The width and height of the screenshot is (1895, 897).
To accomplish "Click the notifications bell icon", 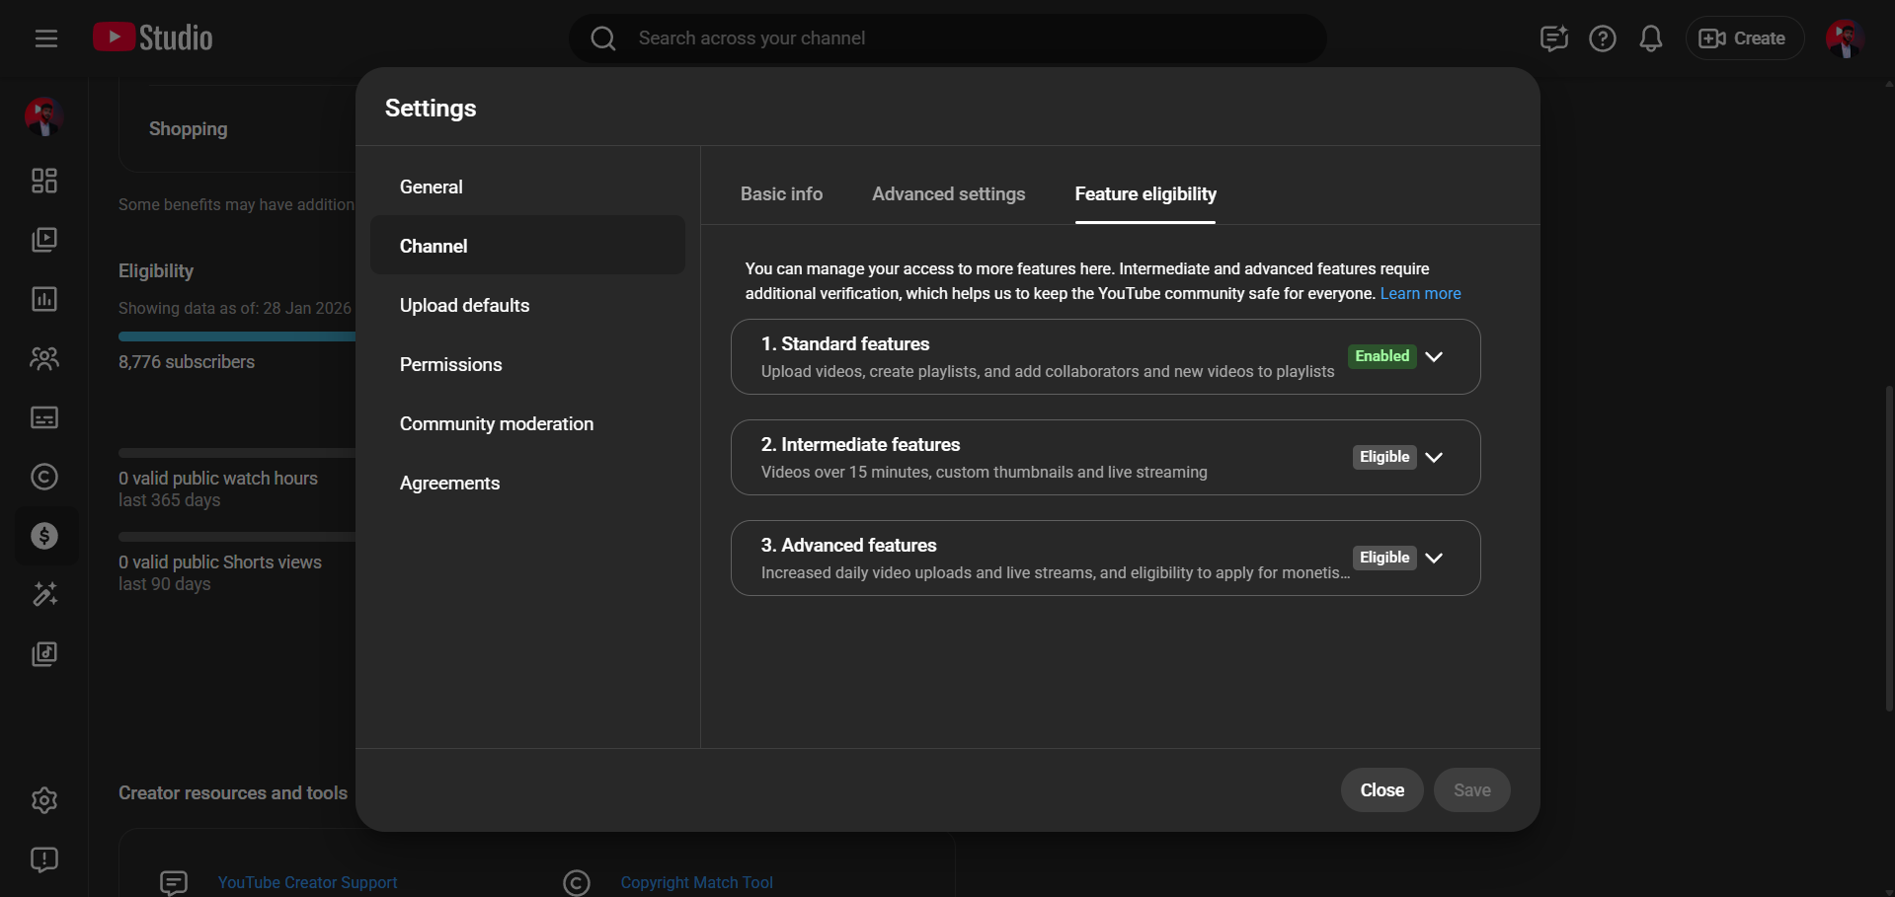I will point(1650,38).
